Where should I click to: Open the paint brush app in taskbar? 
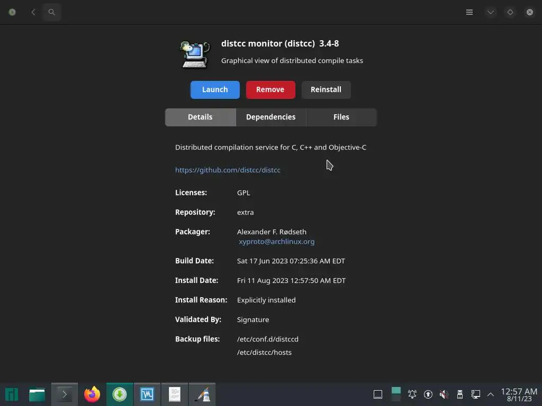tap(202, 394)
